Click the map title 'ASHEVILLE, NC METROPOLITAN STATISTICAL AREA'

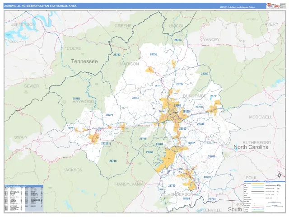click(40, 6)
